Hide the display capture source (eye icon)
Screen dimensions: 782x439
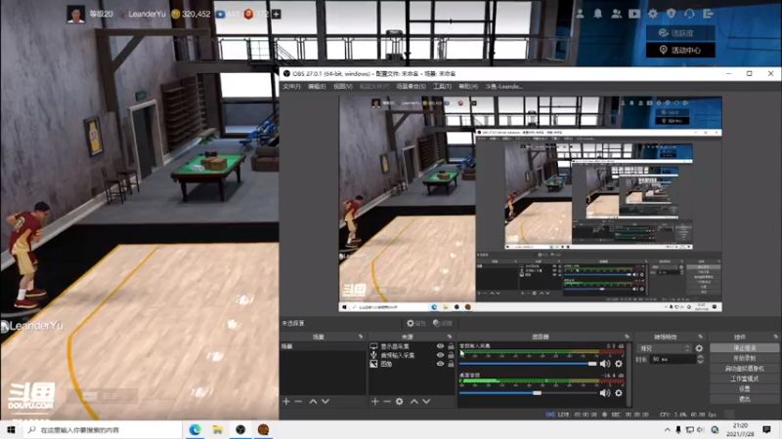pyautogui.click(x=440, y=346)
